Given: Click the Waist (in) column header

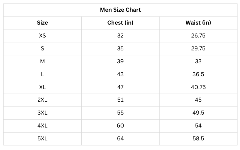Looking at the screenshot, I should (x=198, y=23).
